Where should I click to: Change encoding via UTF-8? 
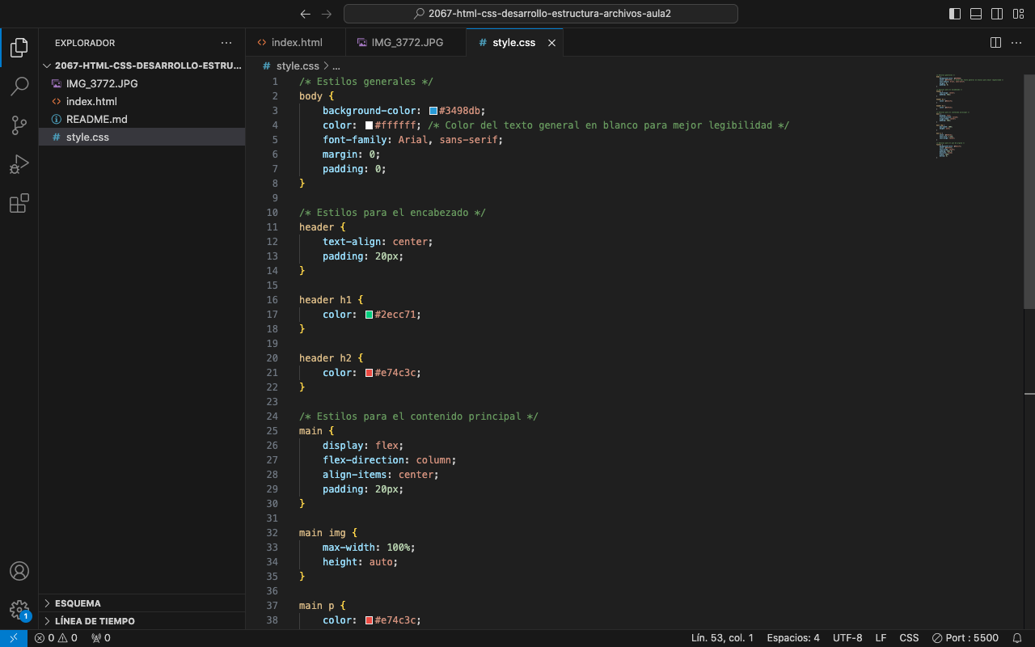[x=847, y=638]
